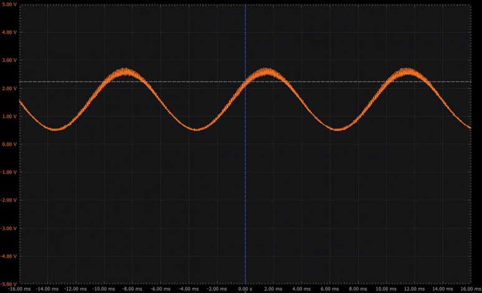Select the 8.00 ms time axis label
This screenshot has width=482, height=293.
[358, 289]
